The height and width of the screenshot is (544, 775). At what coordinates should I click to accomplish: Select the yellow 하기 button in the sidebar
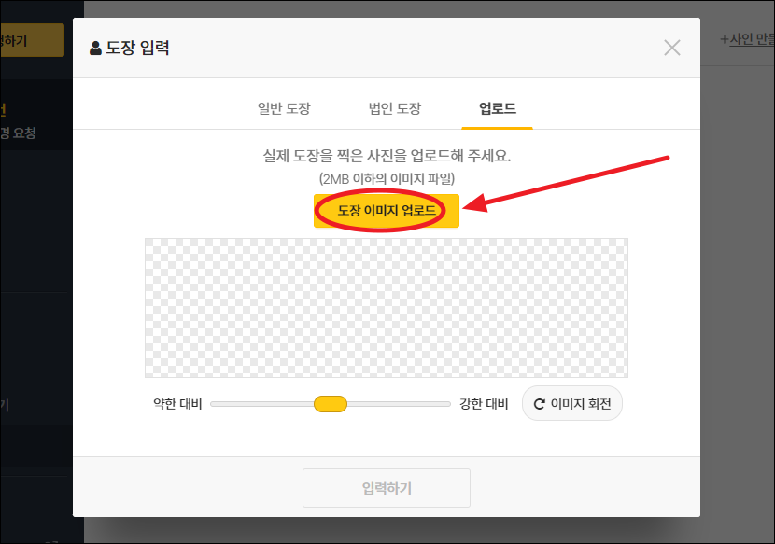tap(31, 40)
